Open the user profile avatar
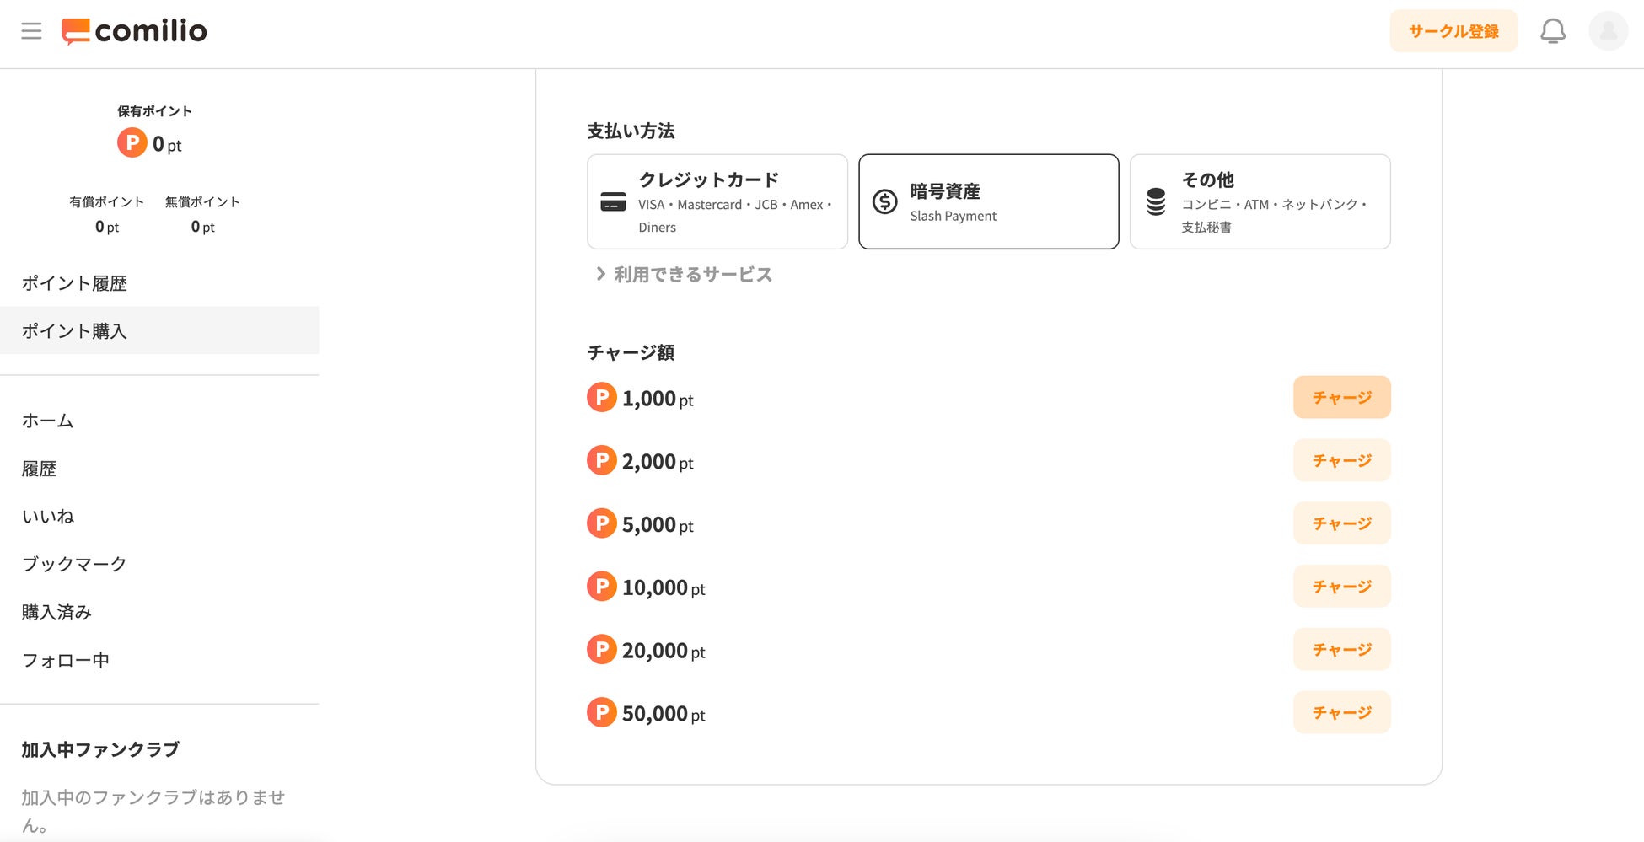Viewport: 1644px width, 842px height. click(1608, 31)
